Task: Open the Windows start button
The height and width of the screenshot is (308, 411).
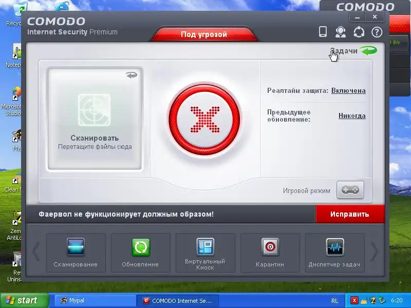Action: [x=25, y=300]
